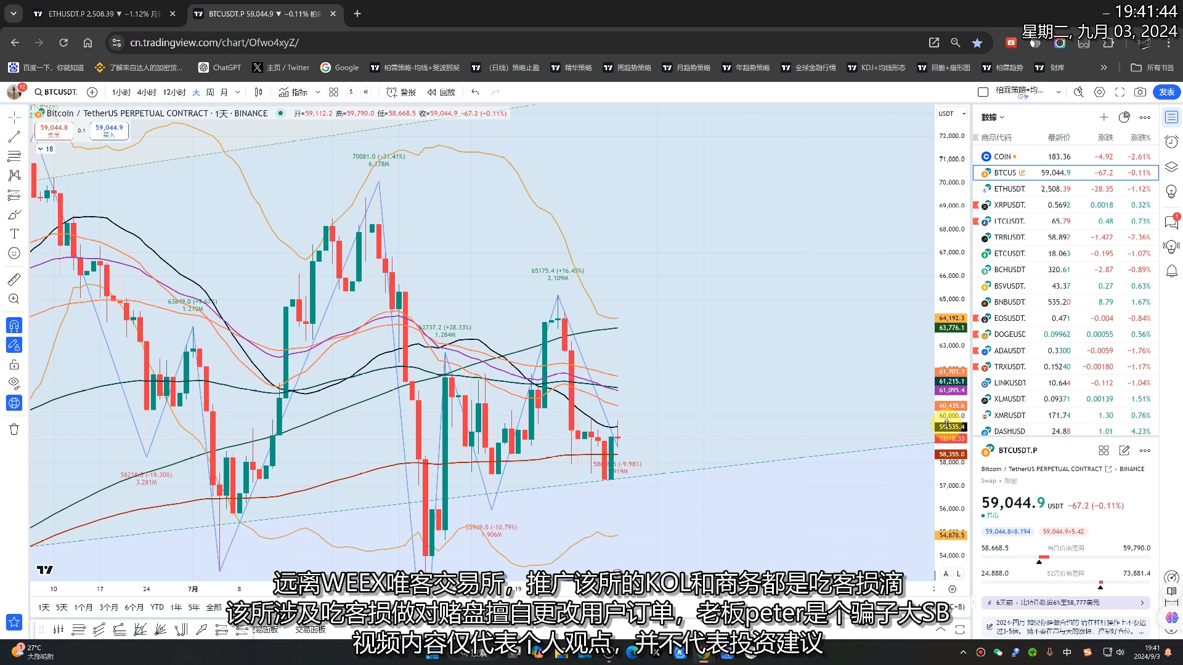Select the crosshair cursor tool

tap(14, 117)
